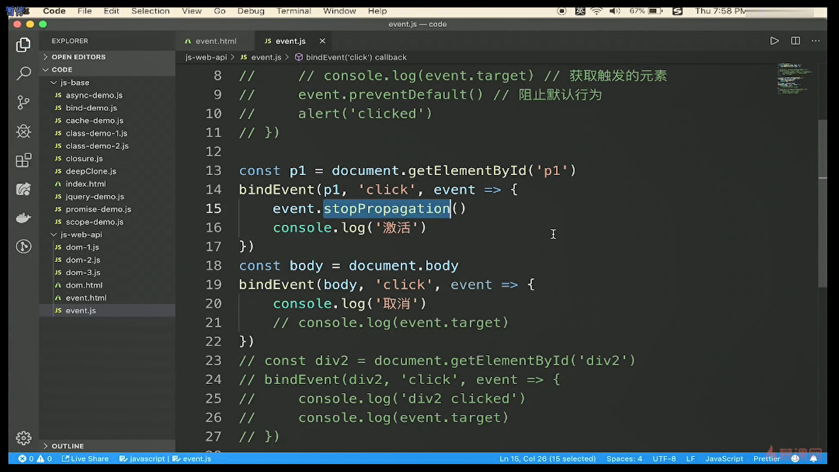Open js-web-api breadcrumb dropdown
Image resolution: width=839 pixels, height=472 pixels.
click(206, 57)
